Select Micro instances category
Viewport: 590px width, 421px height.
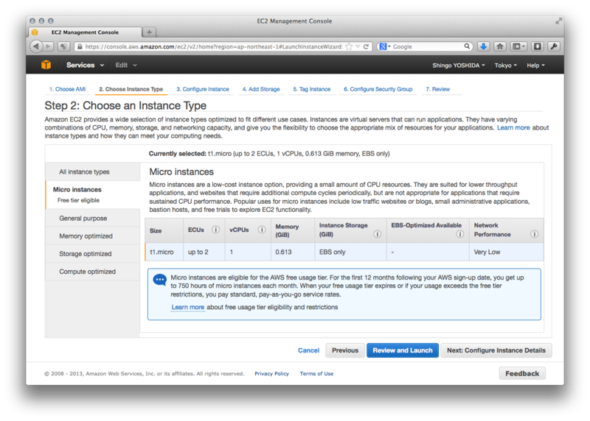[93, 194]
